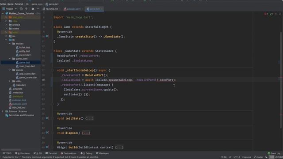Viewport: 283px width, 159px height.
Task: Click override gutter icon beside initState
Action: click(x=47, y=118)
